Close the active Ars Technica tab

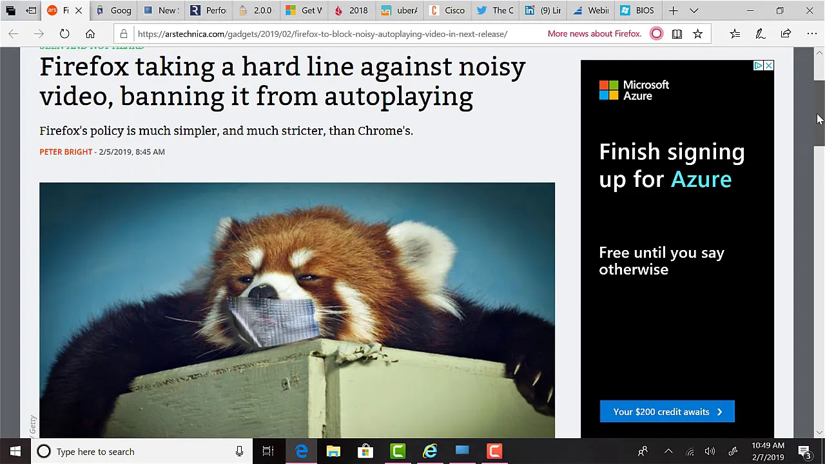[79, 10]
